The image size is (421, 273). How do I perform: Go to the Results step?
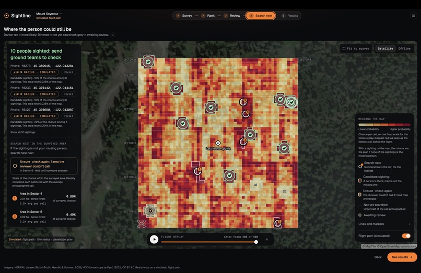(x=290, y=16)
